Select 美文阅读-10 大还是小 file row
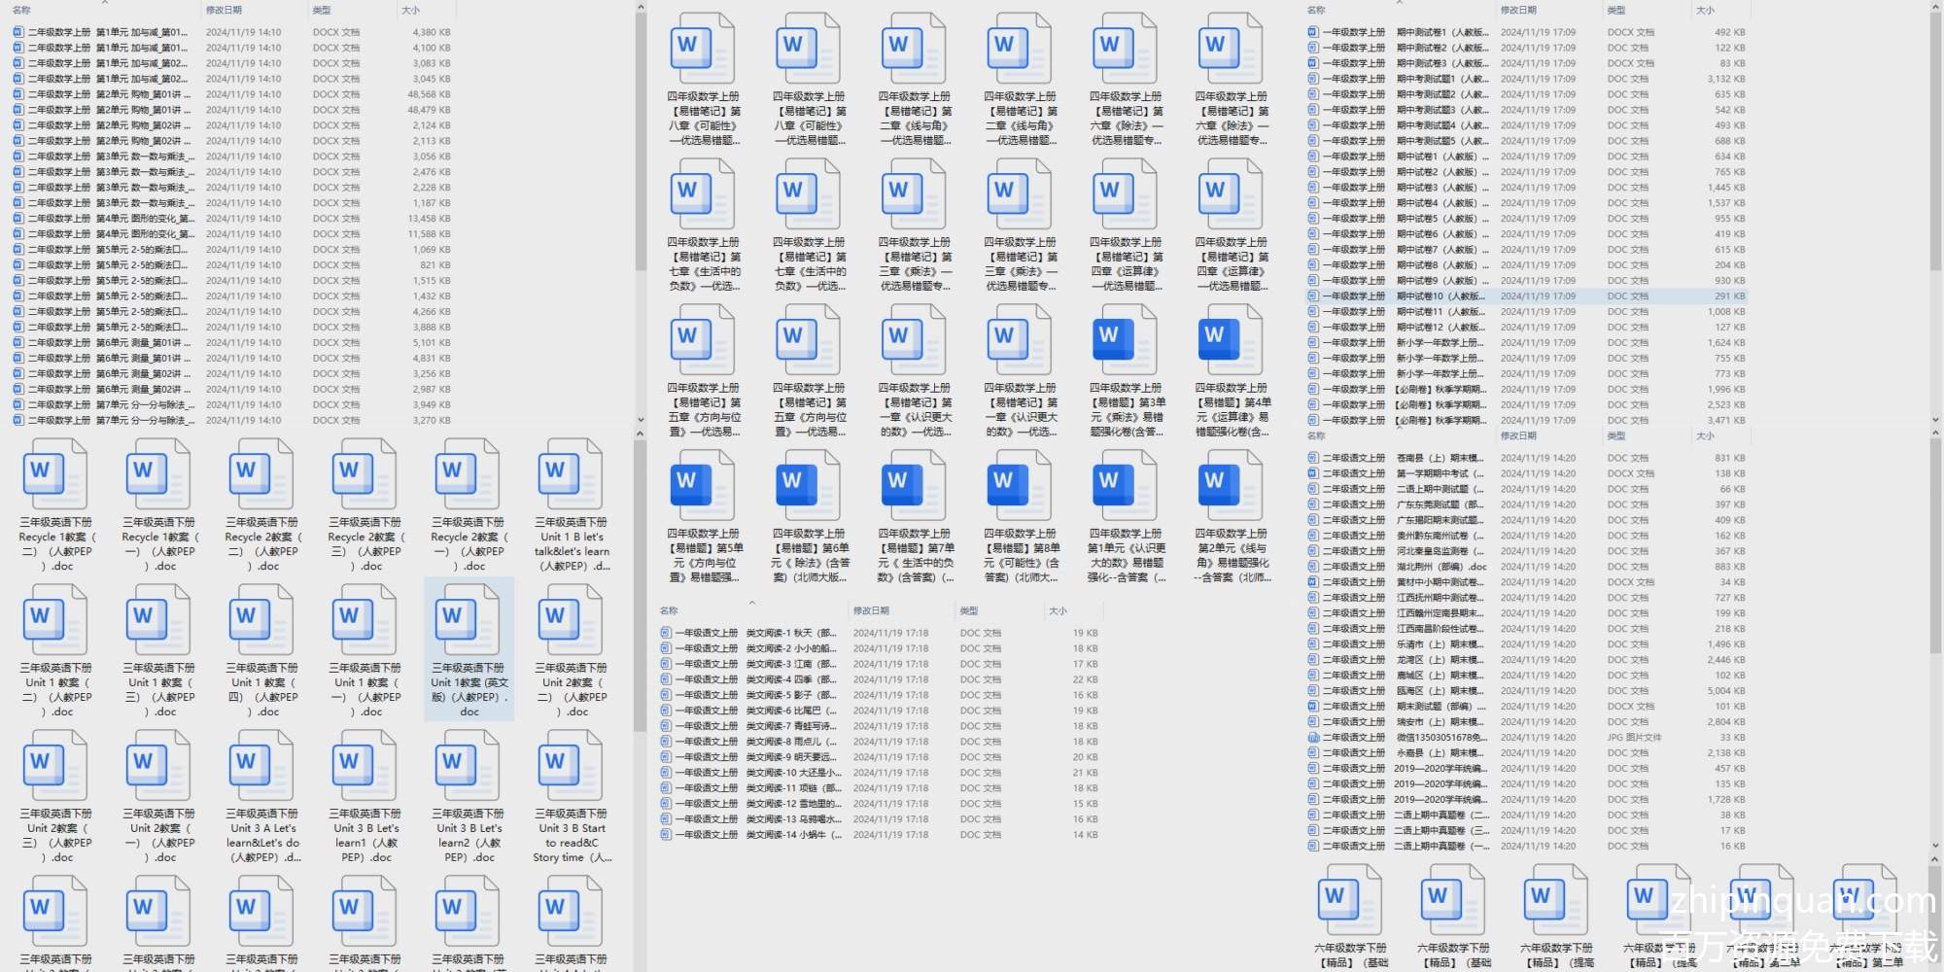This screenshot has height=972, width=1944. [787, 773]
